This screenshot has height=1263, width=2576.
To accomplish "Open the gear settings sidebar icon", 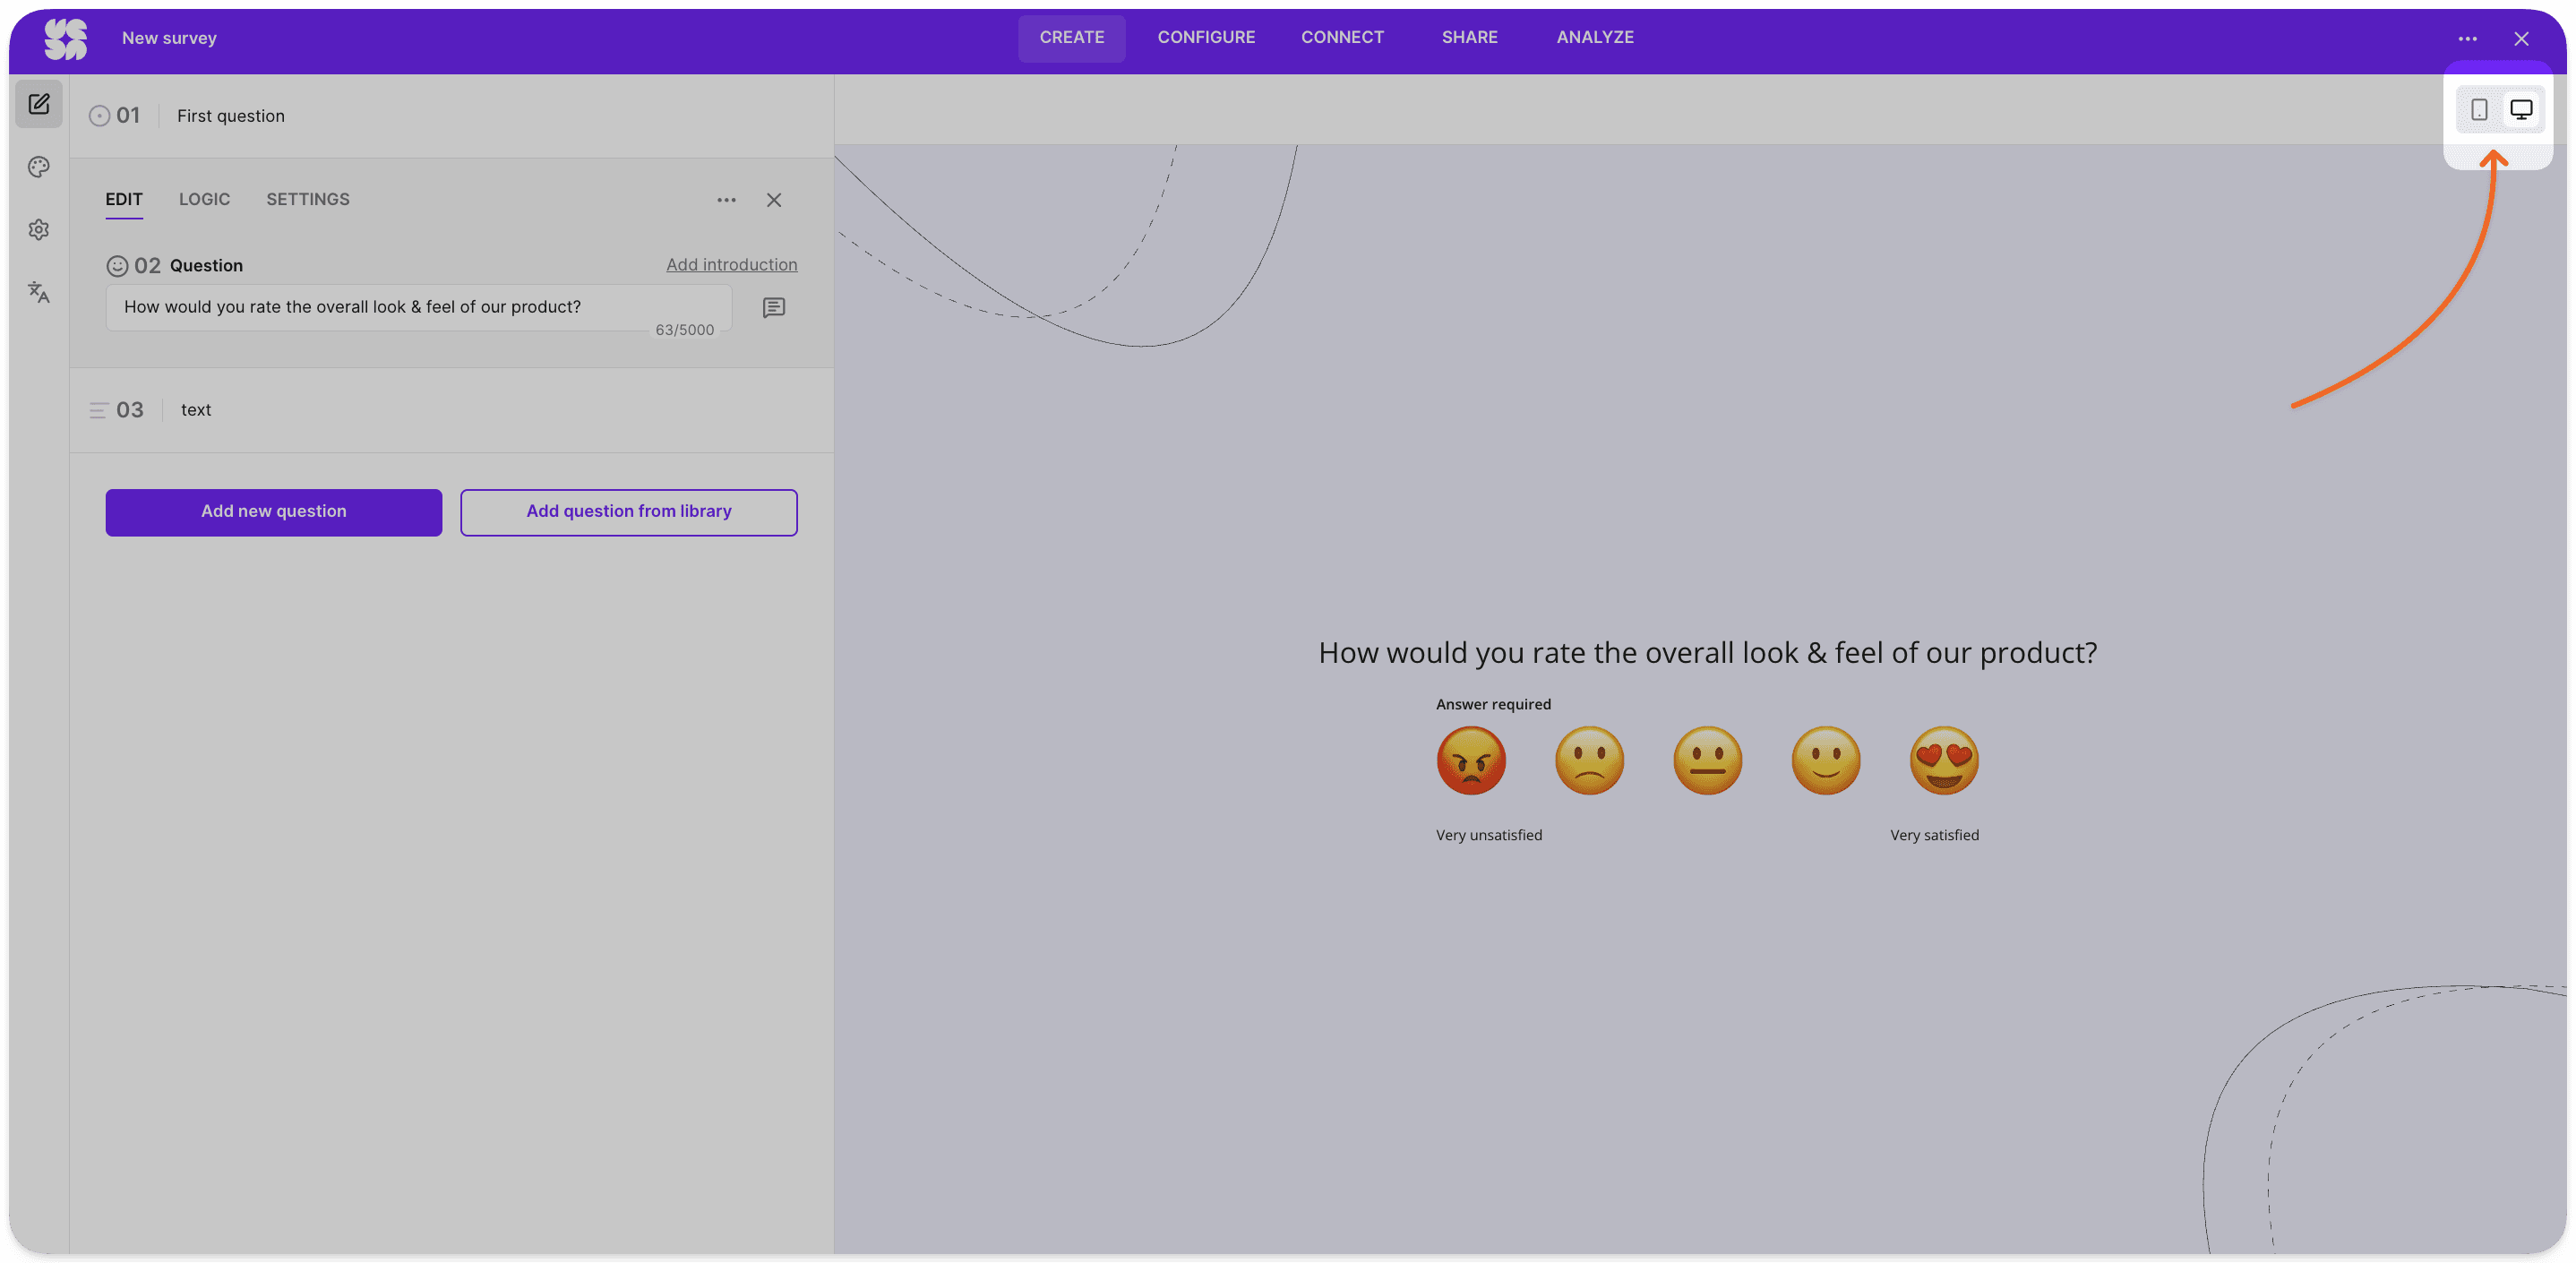I will (x=39, y=230).
